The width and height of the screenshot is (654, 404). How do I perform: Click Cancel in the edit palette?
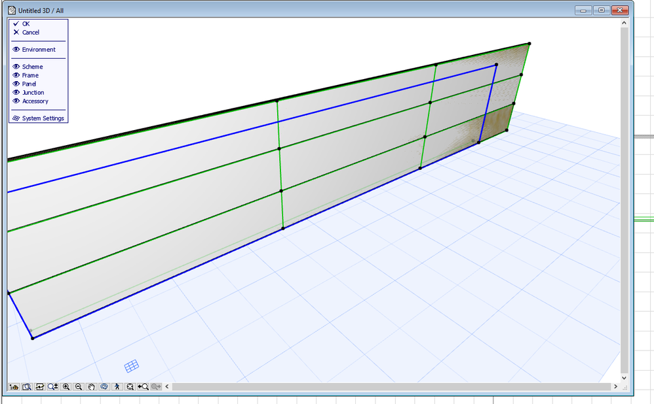[x=26, y=33]
